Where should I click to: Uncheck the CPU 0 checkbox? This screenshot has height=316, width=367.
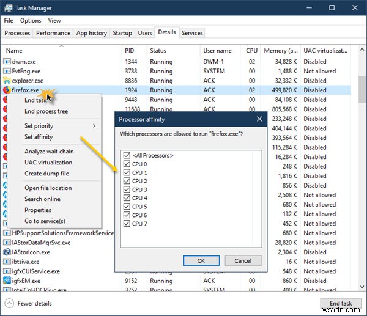point(127,164)
